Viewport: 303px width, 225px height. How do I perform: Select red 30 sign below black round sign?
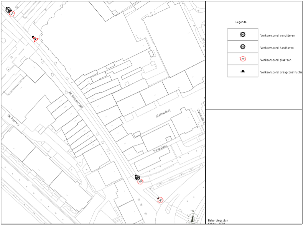point(140,181)
